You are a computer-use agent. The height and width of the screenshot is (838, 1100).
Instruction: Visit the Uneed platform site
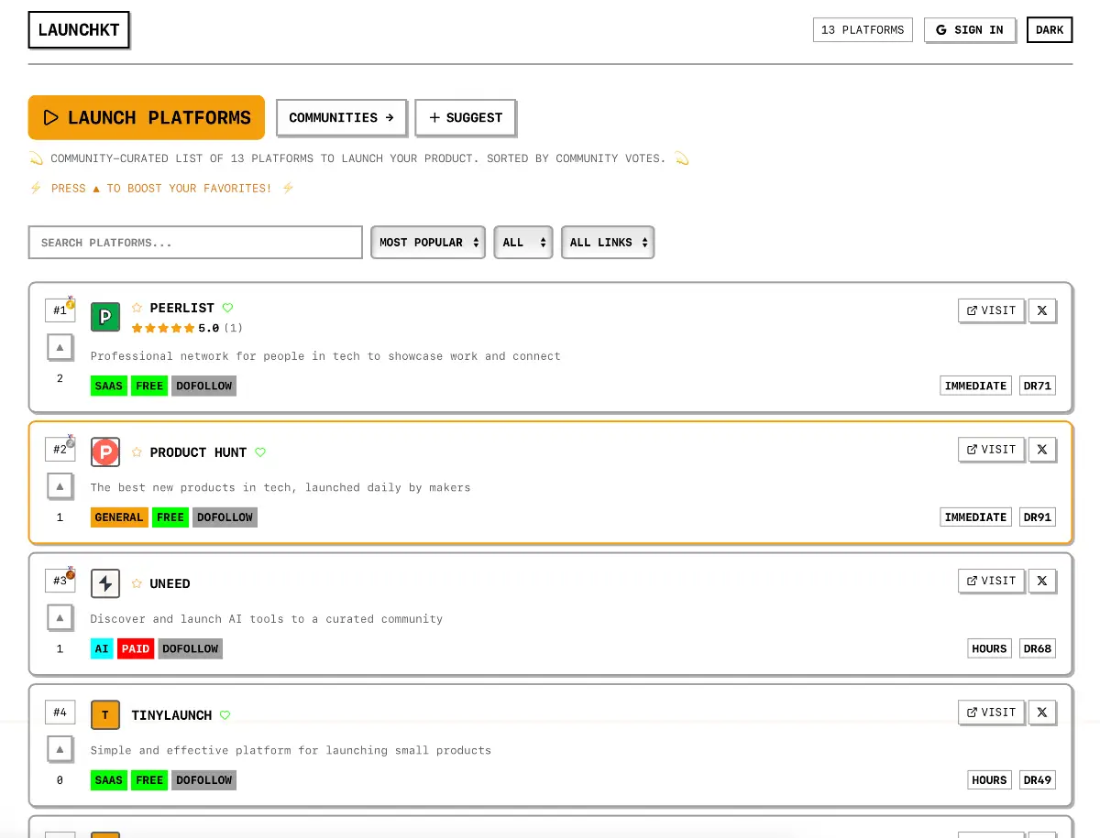click(x=991, y=581)
